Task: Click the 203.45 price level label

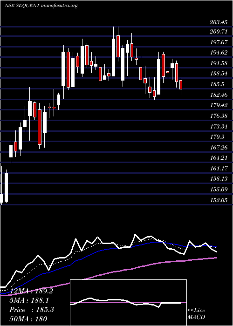Action: [x=219, y=22]
